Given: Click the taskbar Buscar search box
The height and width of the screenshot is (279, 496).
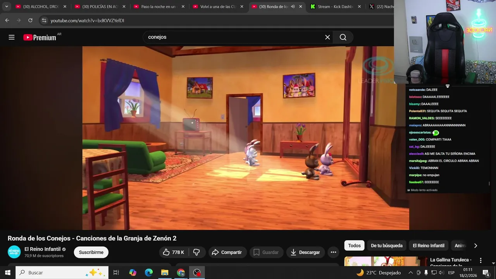Looking at the screenshot, I should pyautogui.click(x=62, y=272).
